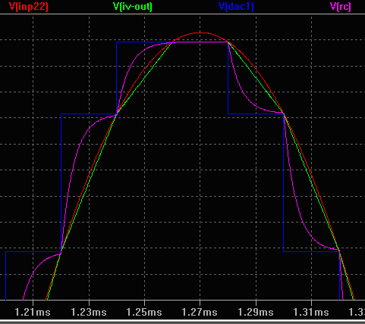
Task: Click the 1.23ms time axis label
Action: [89, 313]
